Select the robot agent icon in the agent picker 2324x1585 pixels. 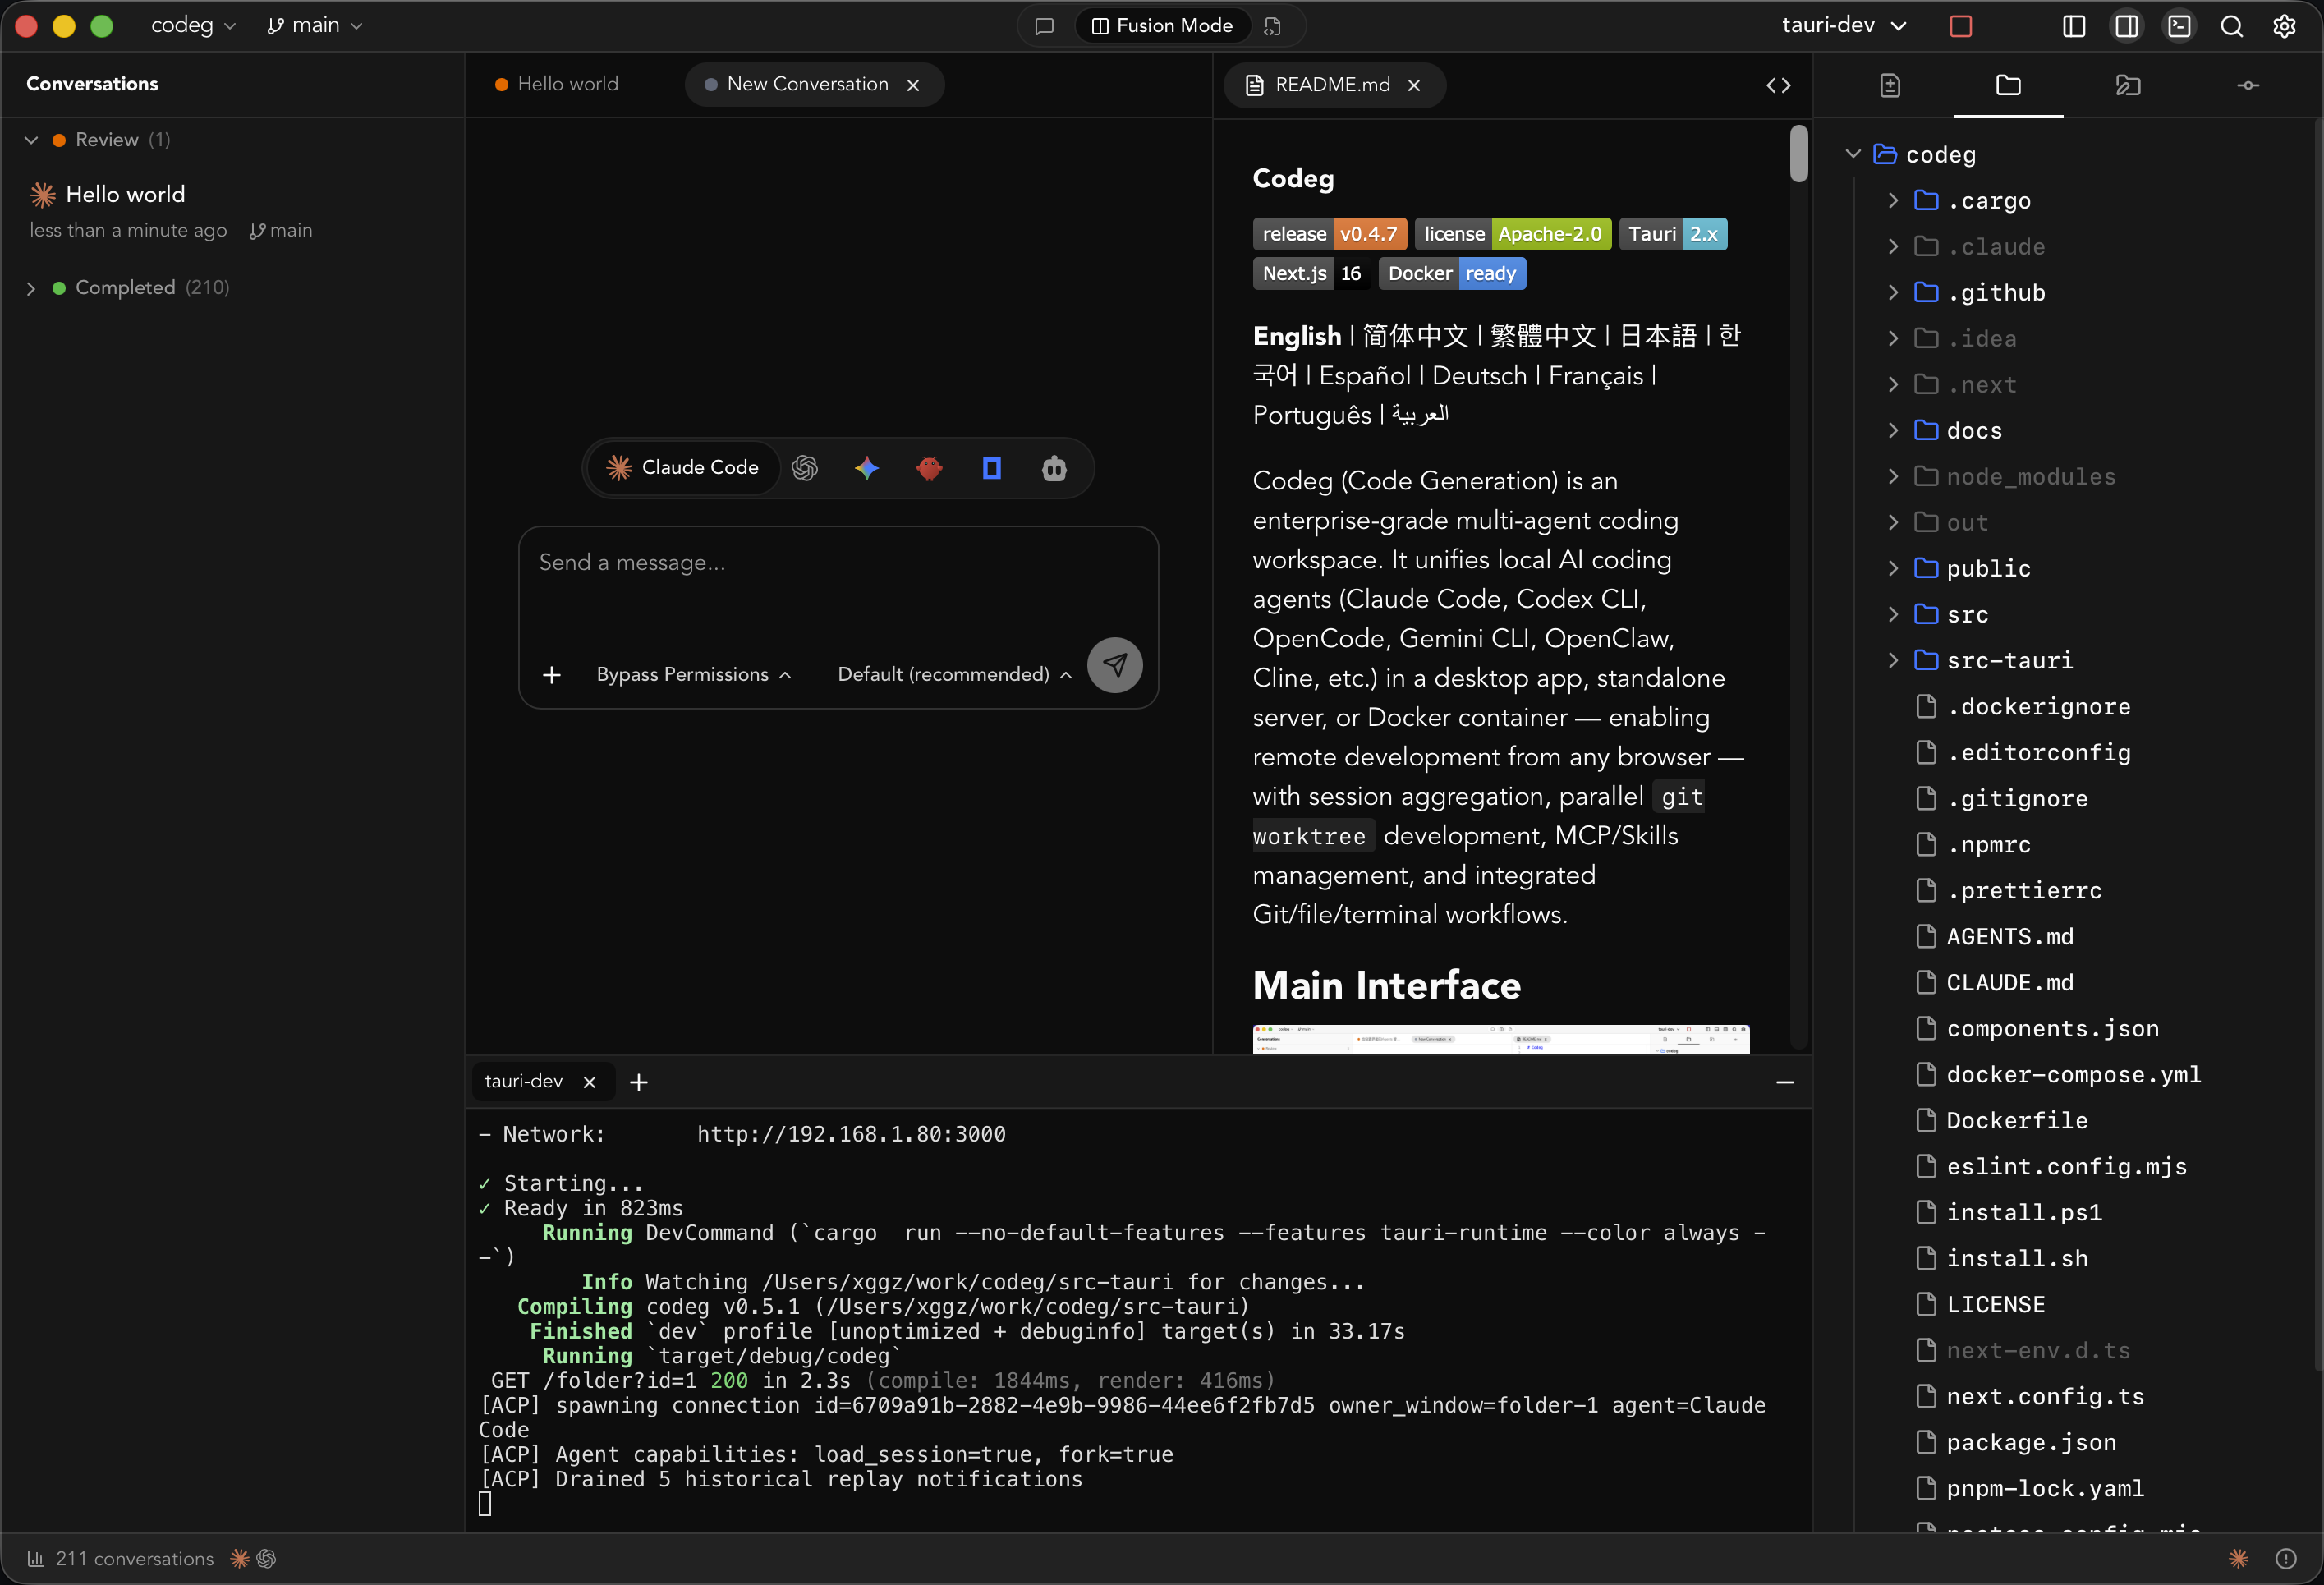tap(1054, 468)
